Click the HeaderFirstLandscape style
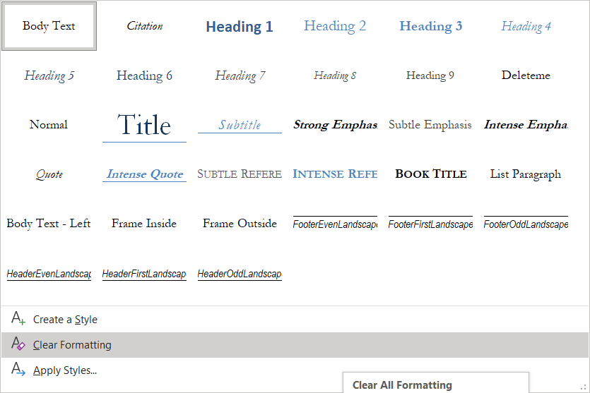 pyautogui.click(x=144, y=273)
